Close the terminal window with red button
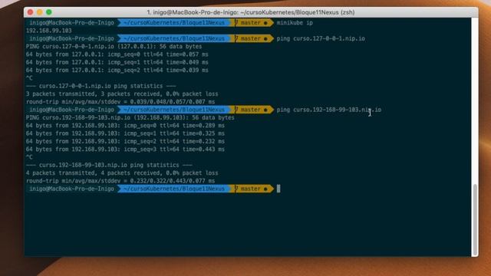The height and width of the screenshot is (276, 491). 30,12
